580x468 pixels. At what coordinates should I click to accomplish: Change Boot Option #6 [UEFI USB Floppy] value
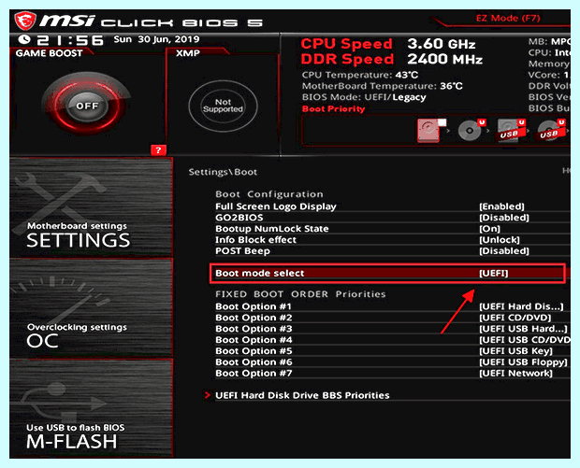[523, 362]
